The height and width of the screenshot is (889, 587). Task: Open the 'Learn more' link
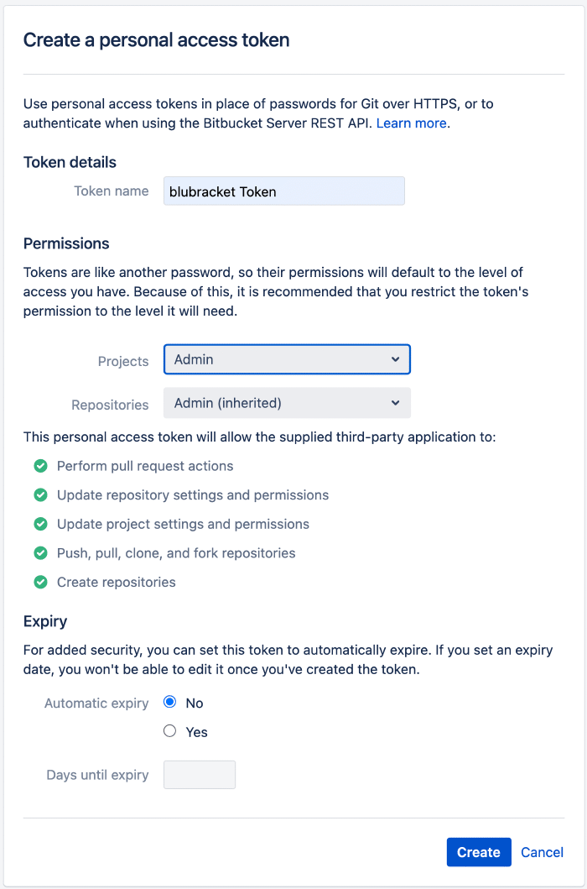[x=411, y=123]
